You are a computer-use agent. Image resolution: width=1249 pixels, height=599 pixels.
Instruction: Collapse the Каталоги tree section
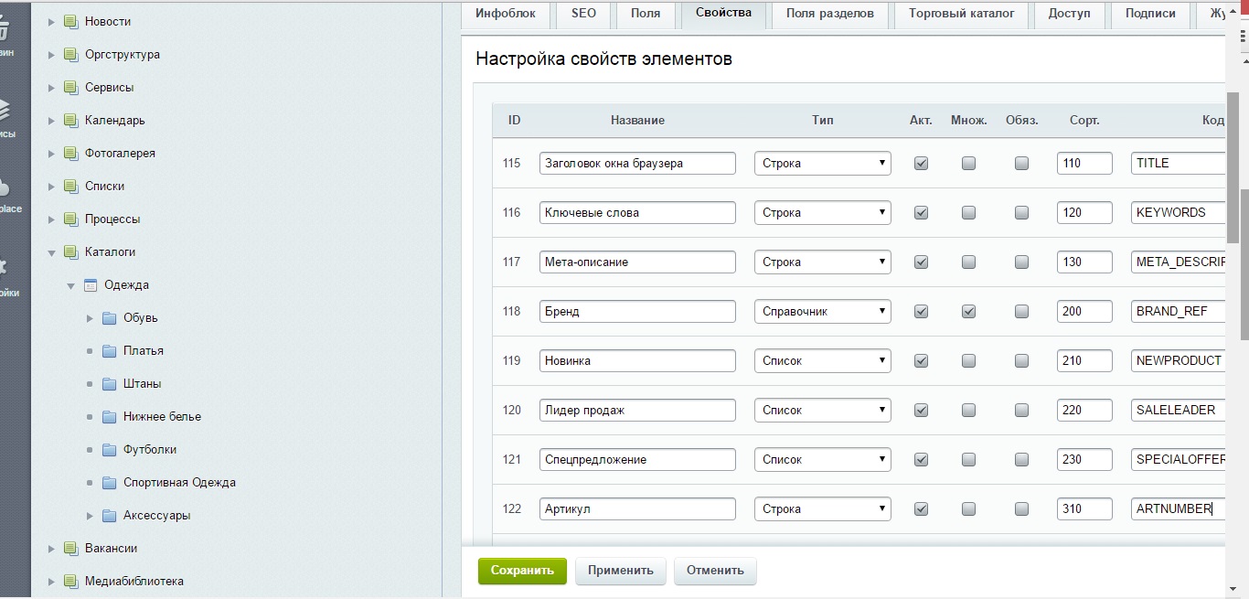[52, 252]
